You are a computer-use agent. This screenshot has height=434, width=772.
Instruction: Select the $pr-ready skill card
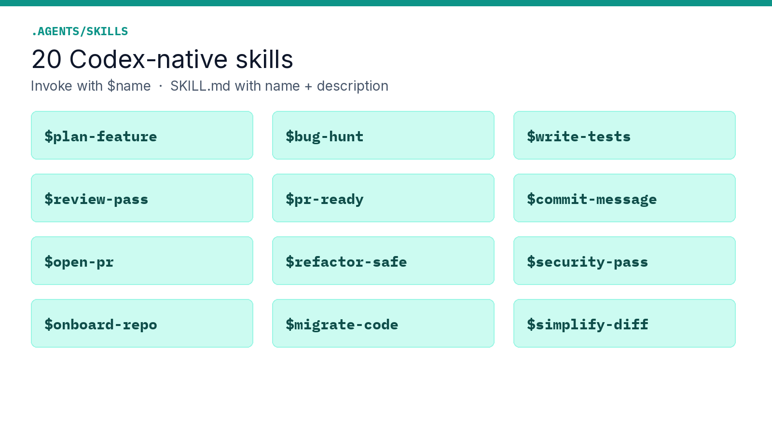pyautogui.click(x=383, y=198)
